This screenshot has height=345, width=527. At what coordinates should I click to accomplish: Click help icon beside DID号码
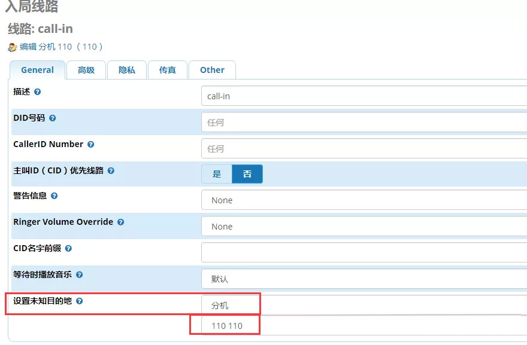pos(52,118)
